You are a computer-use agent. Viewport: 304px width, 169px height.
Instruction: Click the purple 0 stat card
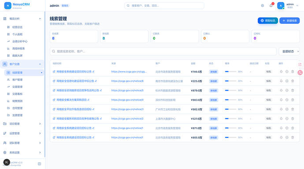coord(275,37)
